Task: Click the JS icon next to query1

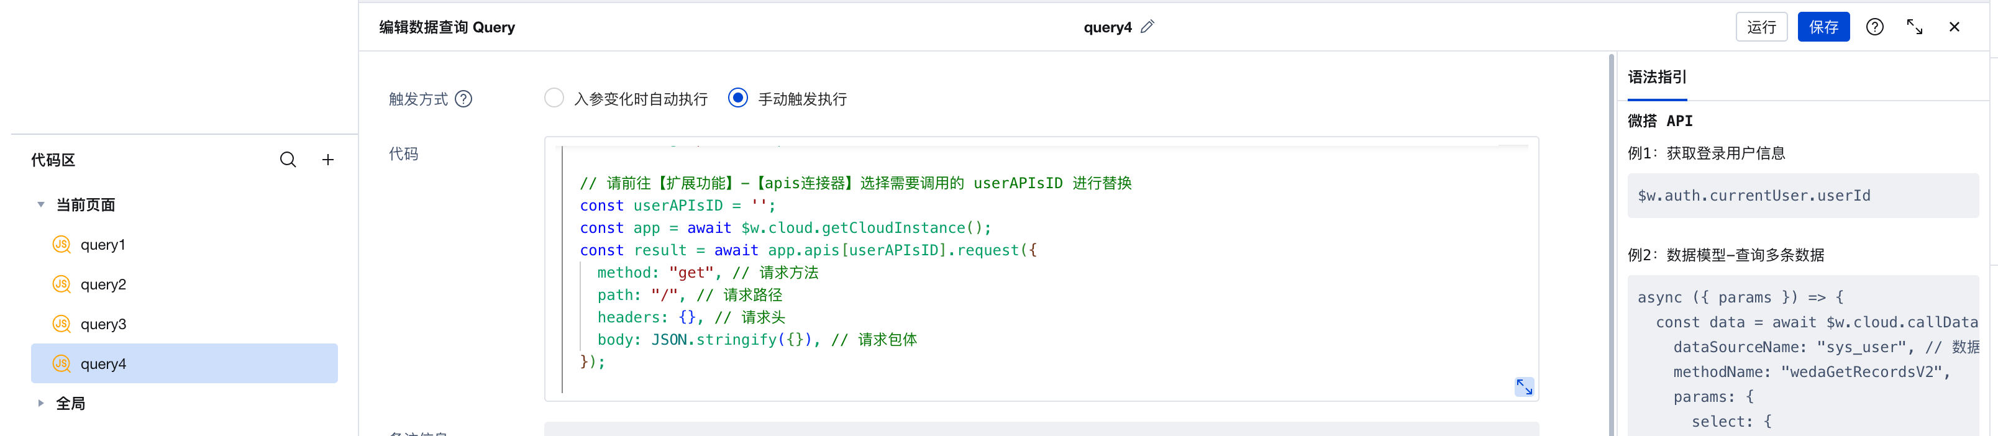Action: [x=62, y=244]
